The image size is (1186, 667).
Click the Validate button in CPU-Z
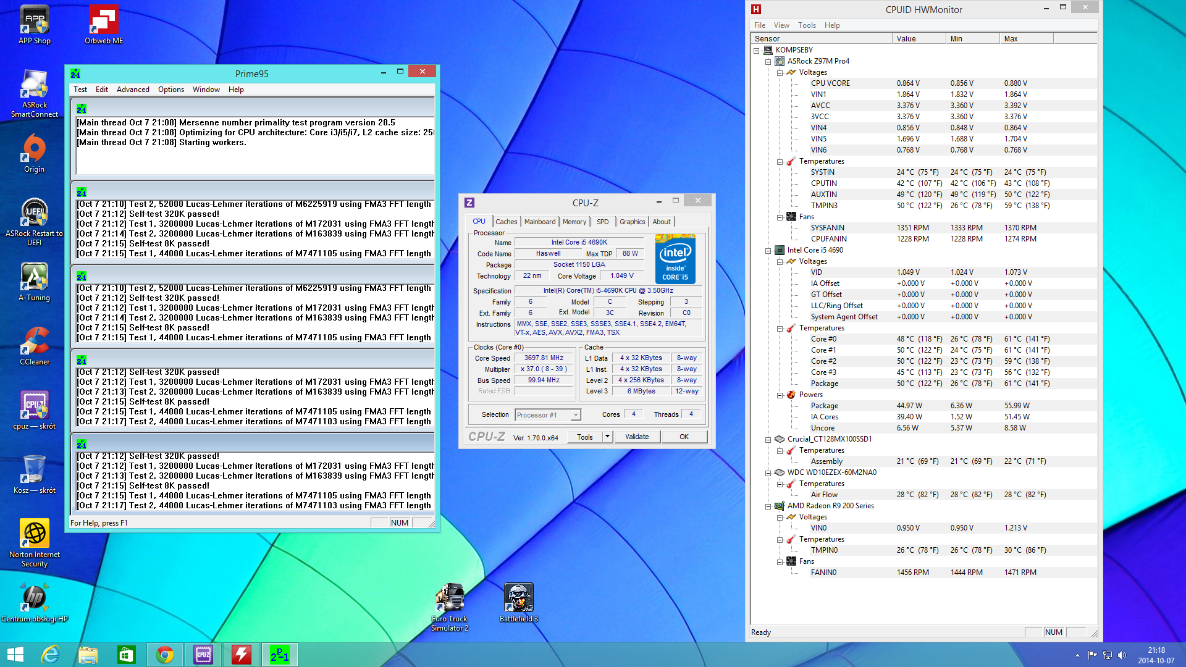[637, 437]
